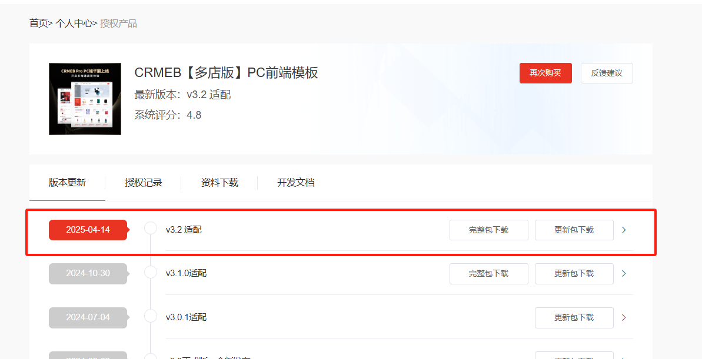This screenshot has width=702, height=359.
Task: Expand the v3.0.1适配 row chevron
Action: (624, 317)
